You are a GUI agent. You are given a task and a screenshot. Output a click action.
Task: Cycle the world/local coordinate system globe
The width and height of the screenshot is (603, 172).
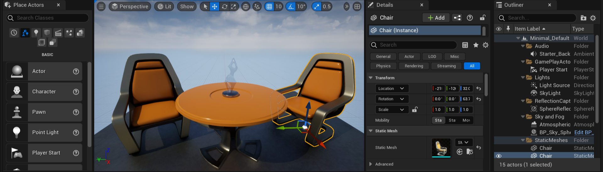tap(246, 7)
